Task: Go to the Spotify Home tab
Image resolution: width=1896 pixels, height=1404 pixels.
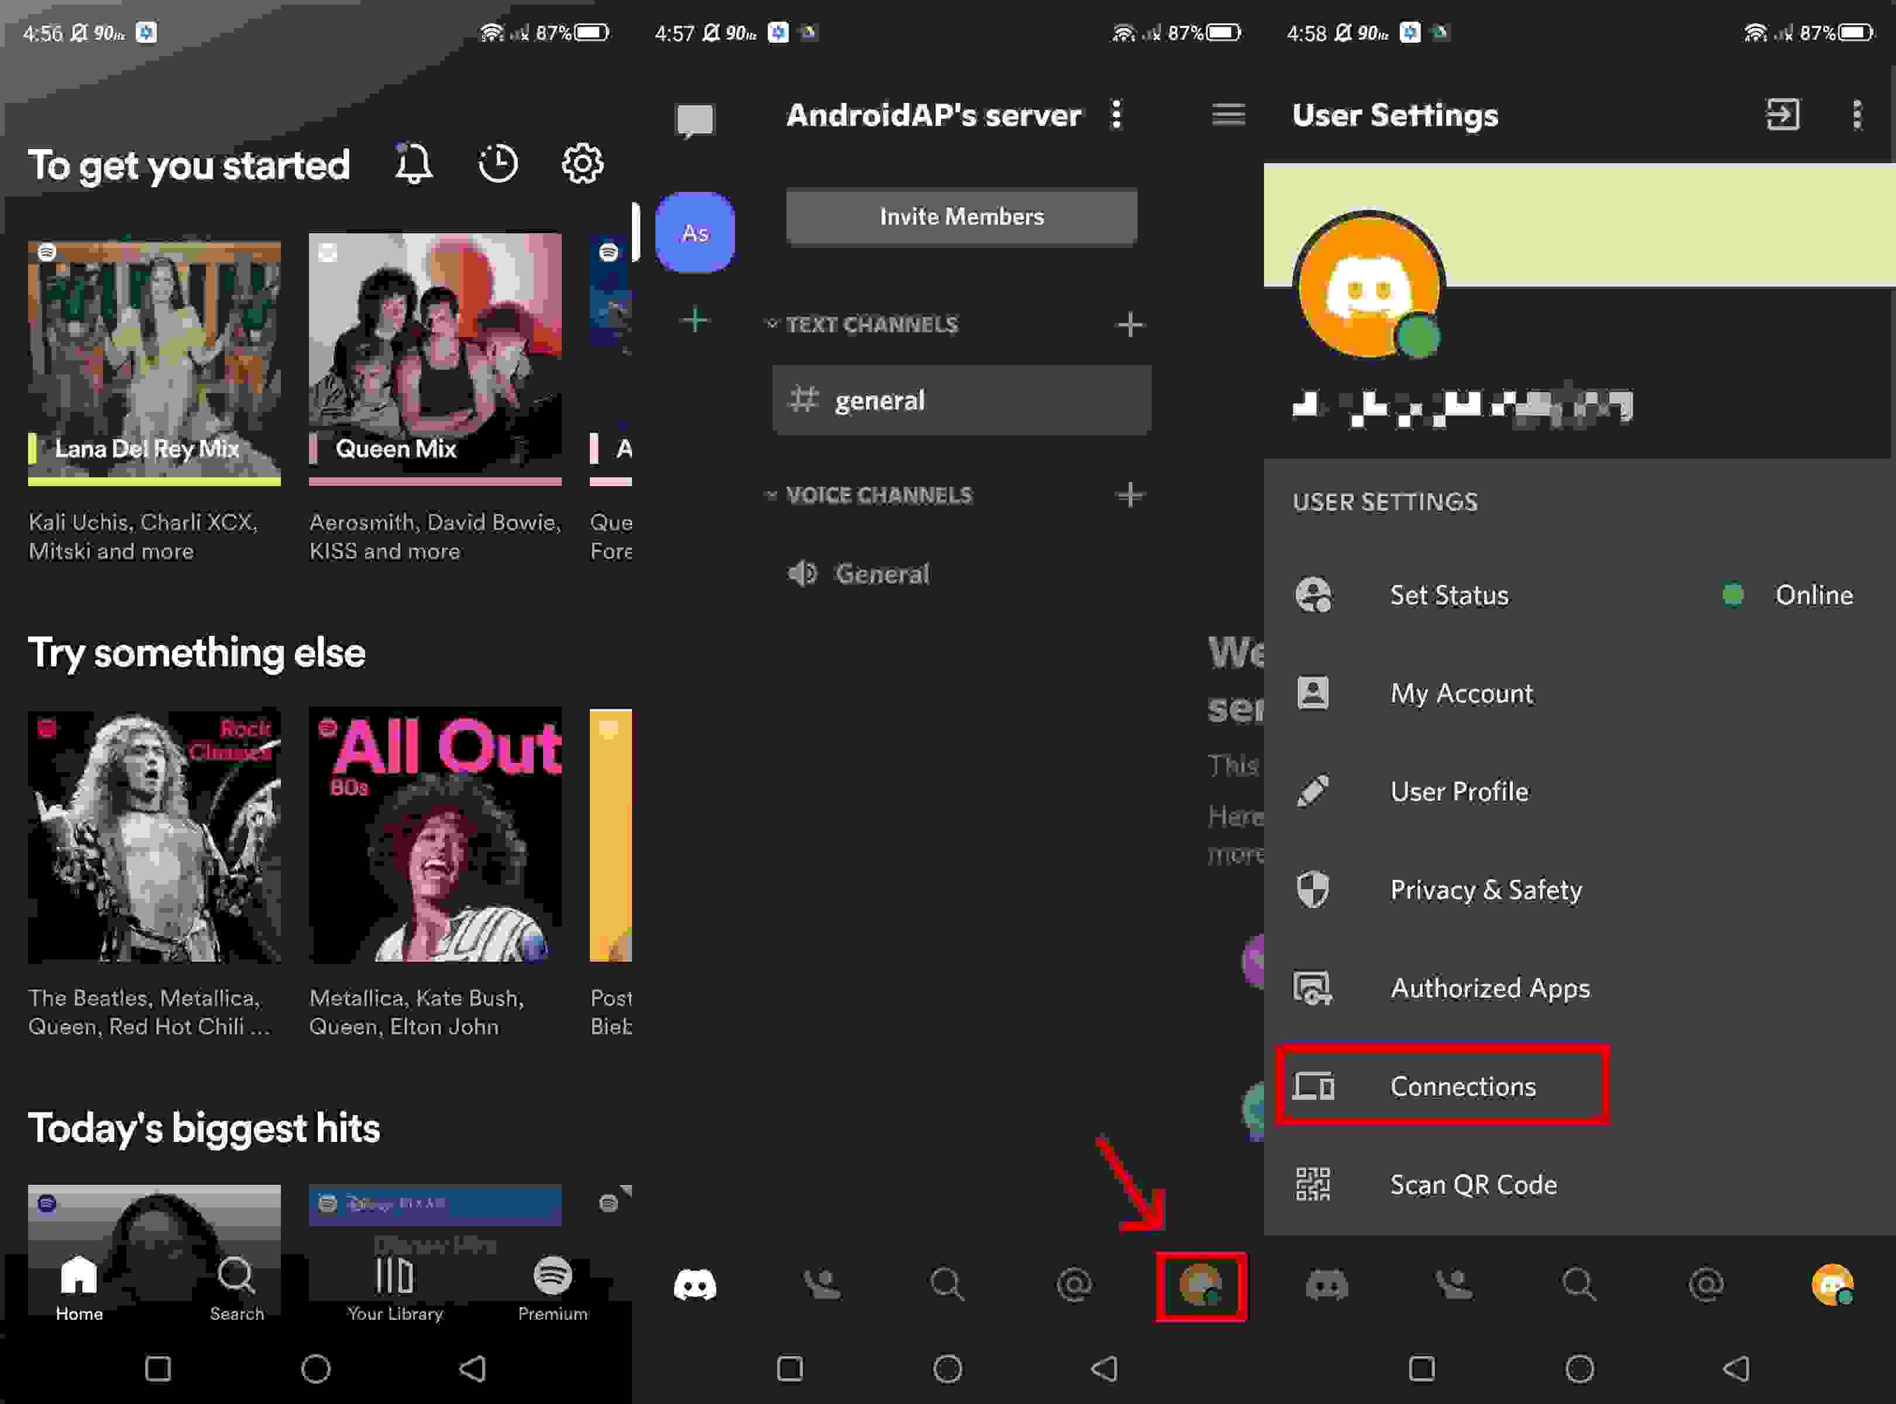Action: (79, 1288)
